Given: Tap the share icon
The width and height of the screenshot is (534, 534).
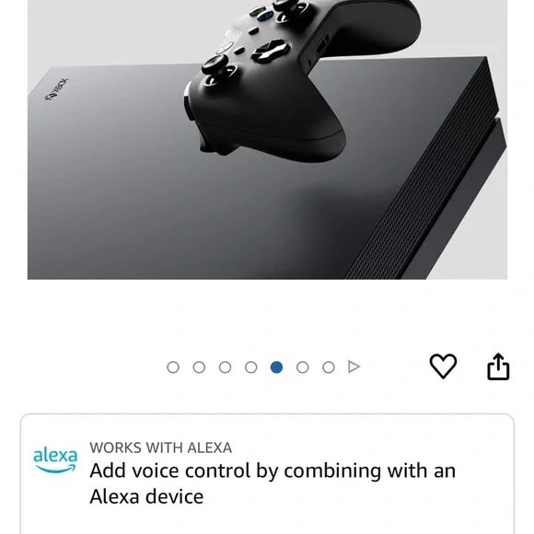Looking at the screenshot, I should [498, 366].
